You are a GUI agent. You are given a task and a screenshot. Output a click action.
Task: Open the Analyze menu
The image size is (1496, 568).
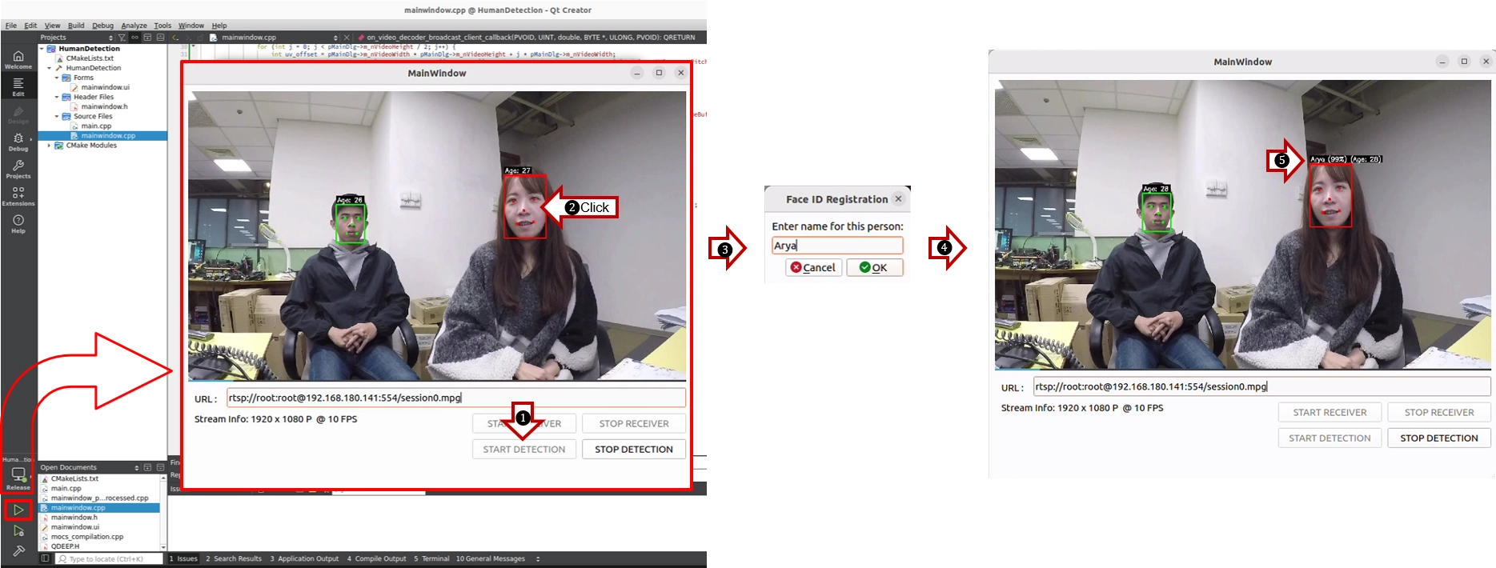point(134,26)
